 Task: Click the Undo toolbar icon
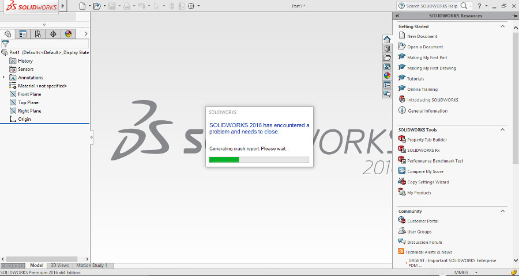pos(142,6)
